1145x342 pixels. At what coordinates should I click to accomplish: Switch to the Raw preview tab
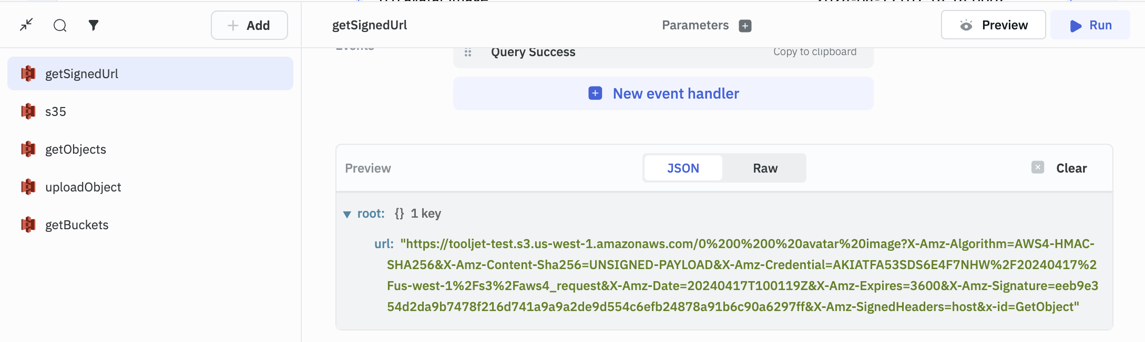click(x=765, y=168)
